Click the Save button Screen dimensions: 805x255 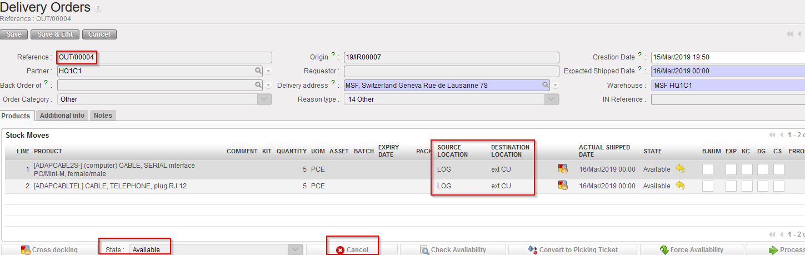click(x=14, y=34)
